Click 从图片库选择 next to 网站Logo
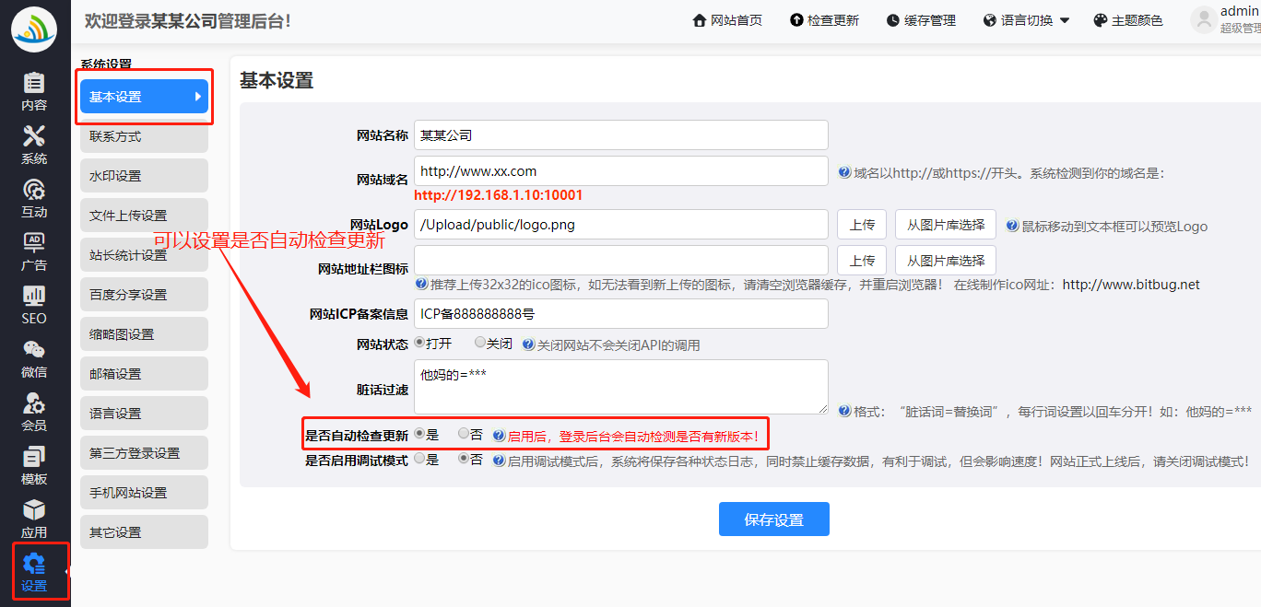The width and height of the screenshot is (1261, 607). (946, 225)
